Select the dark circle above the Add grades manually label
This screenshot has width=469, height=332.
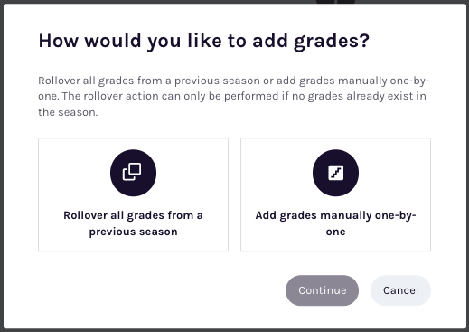click(x=335, y=173)
